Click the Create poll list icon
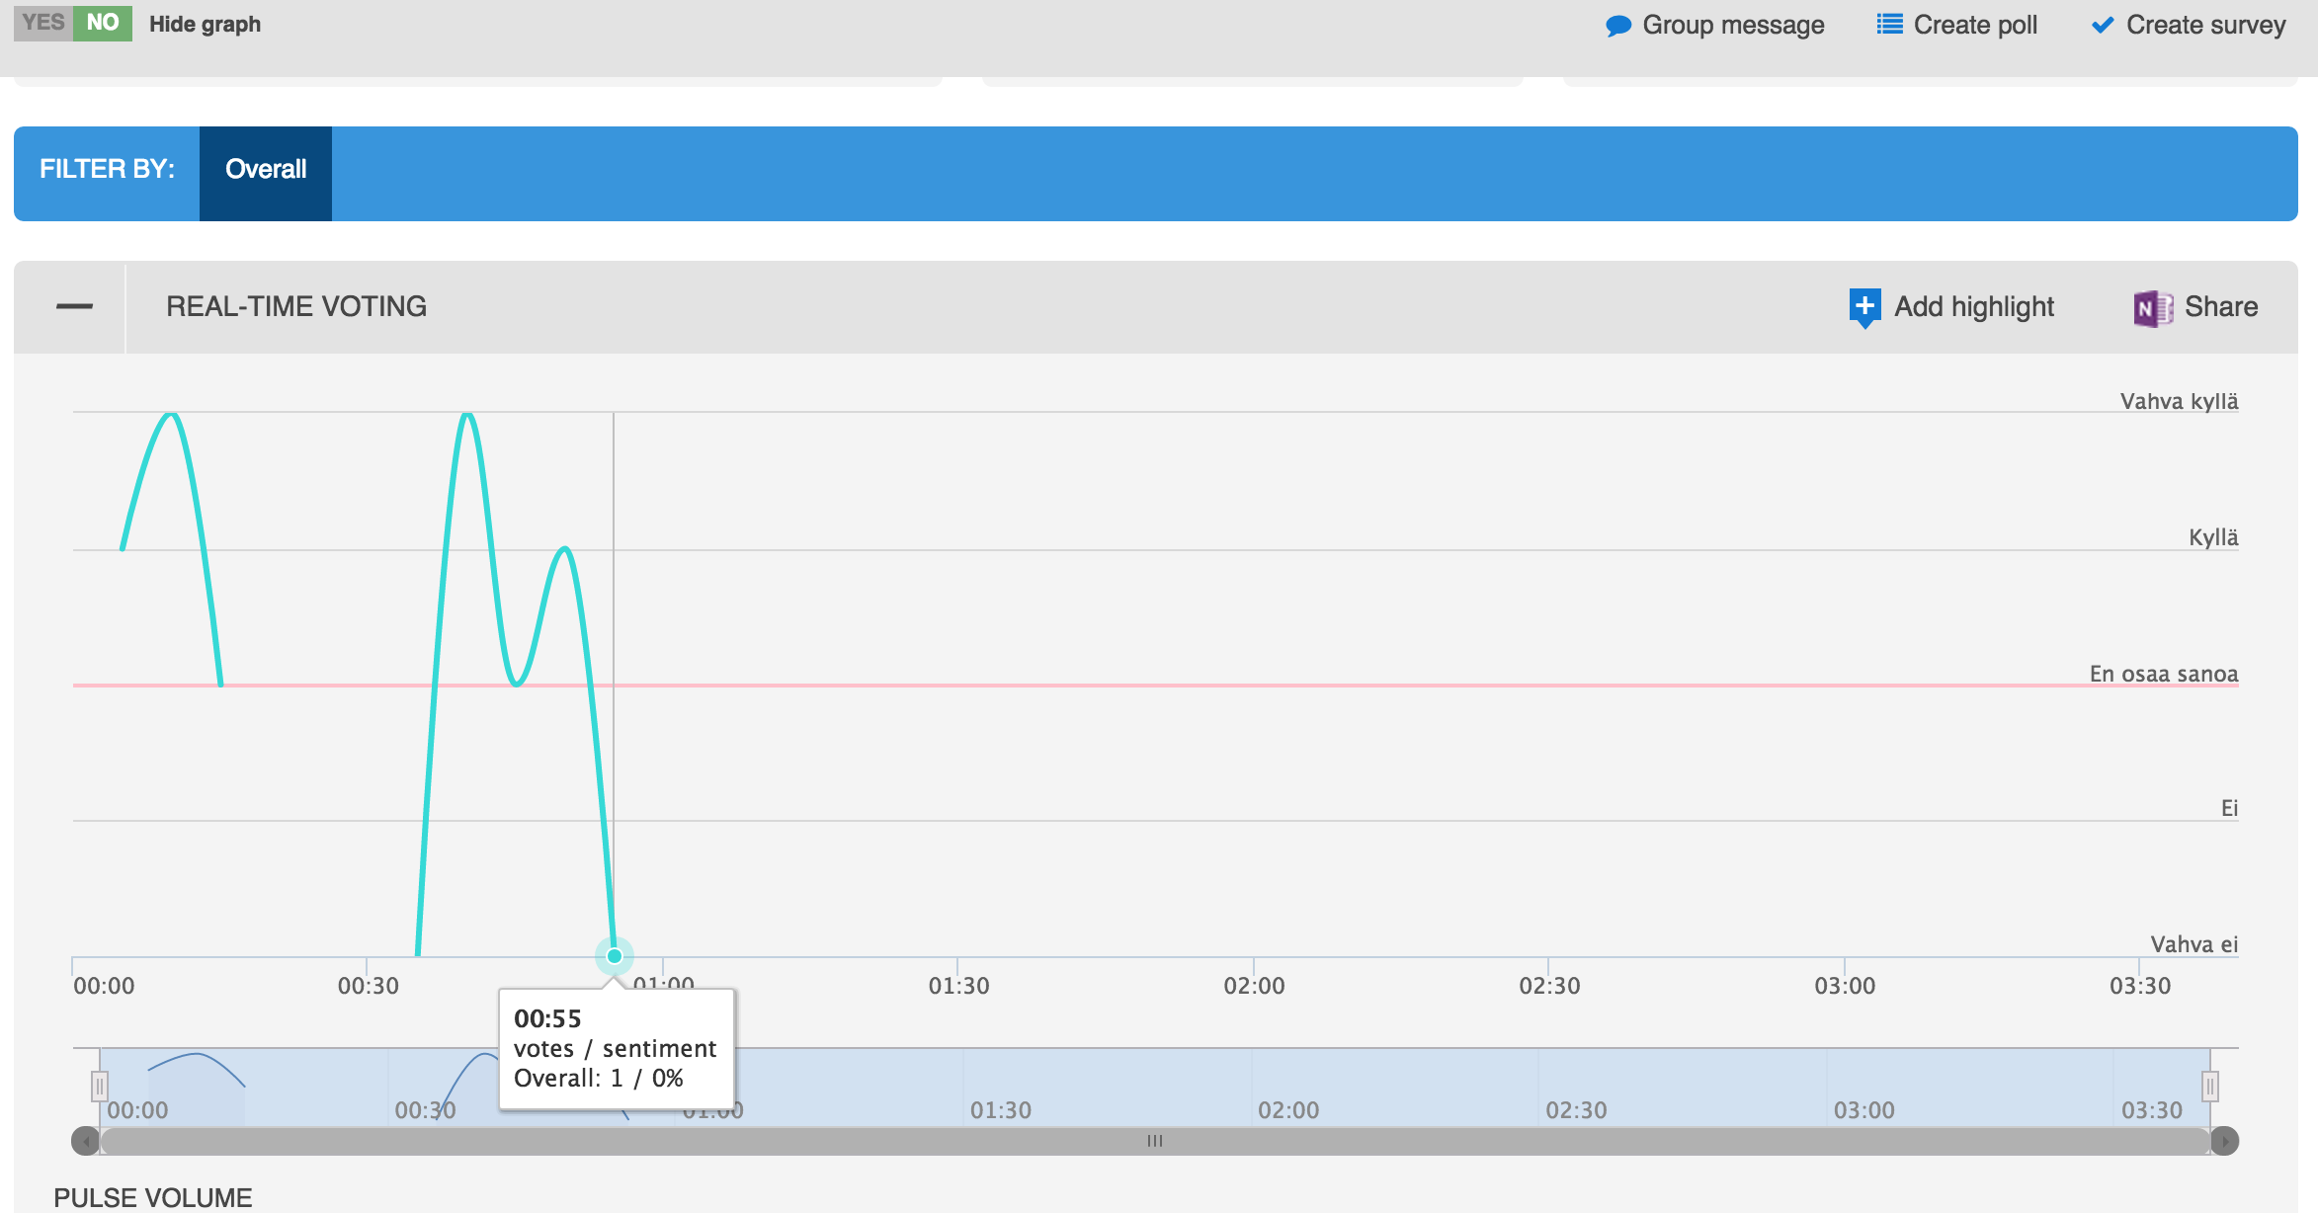The height and width of the screenshot is (1213, 2318). click(x=1889, y=25)
